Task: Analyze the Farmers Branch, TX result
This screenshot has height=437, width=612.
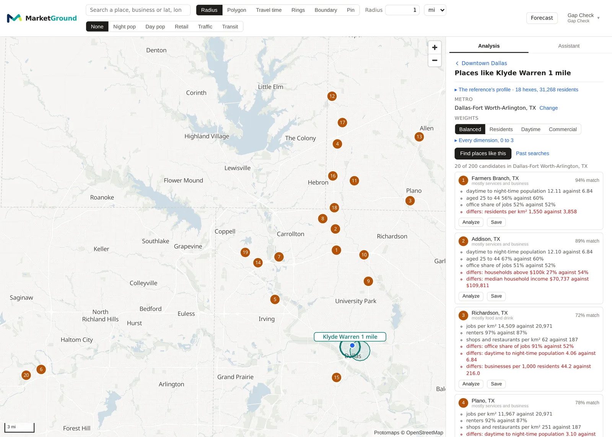Action: click(471, 222)
